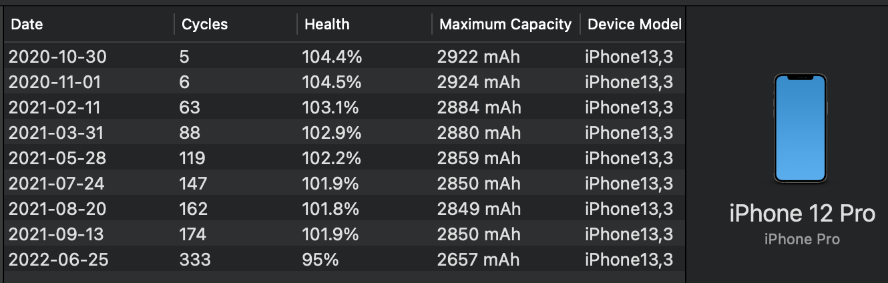This screenshot has width=888, height=283.
Task: Click the 2922 mAh capacity cell
Action: click(x=479, y=57)
